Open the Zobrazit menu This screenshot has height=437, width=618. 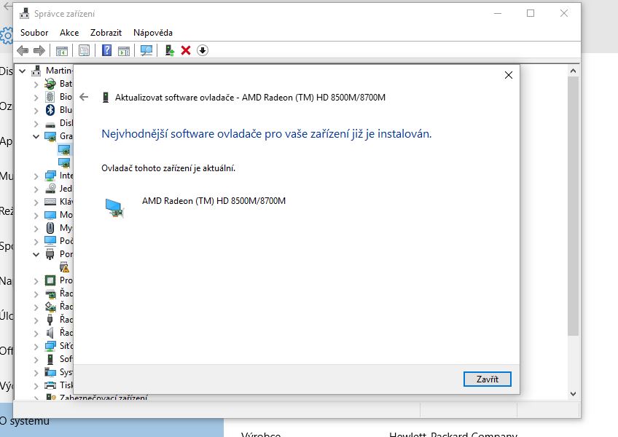106,33
